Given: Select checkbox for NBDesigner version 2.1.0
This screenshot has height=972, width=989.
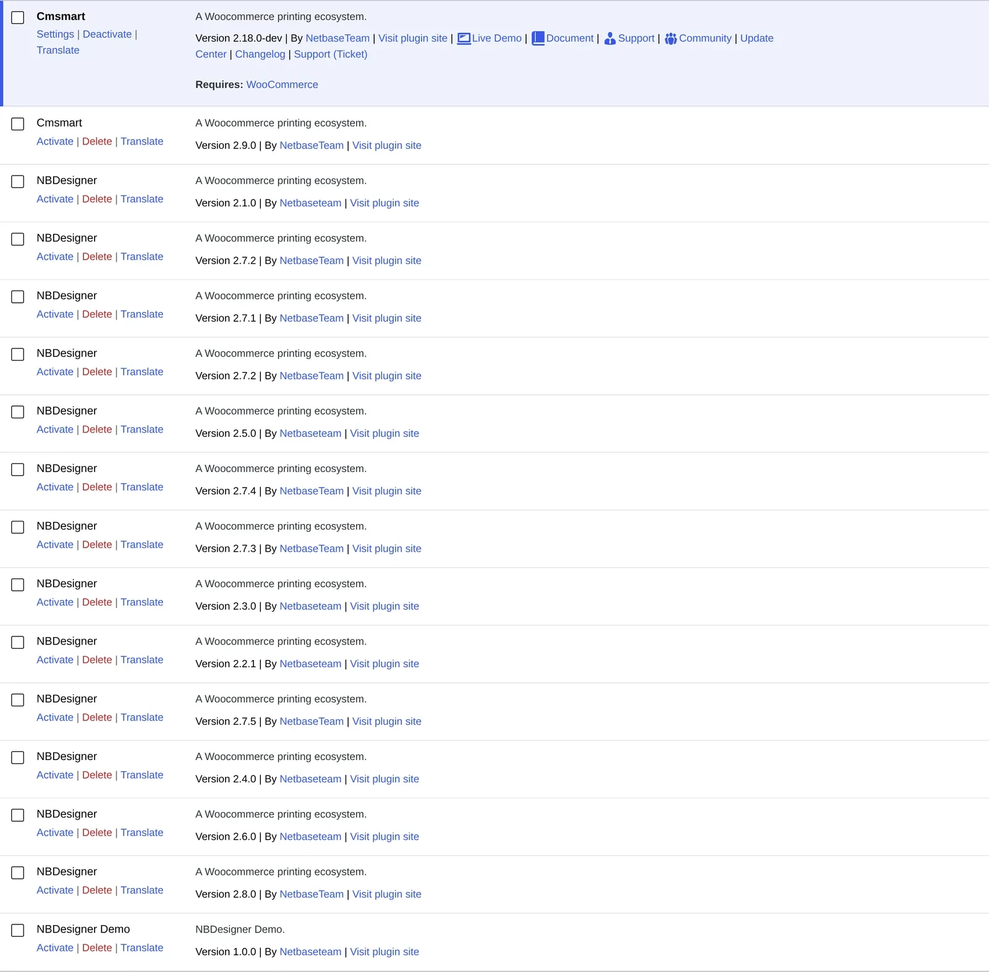Looking at the screenshot, I should coord(18,181).
